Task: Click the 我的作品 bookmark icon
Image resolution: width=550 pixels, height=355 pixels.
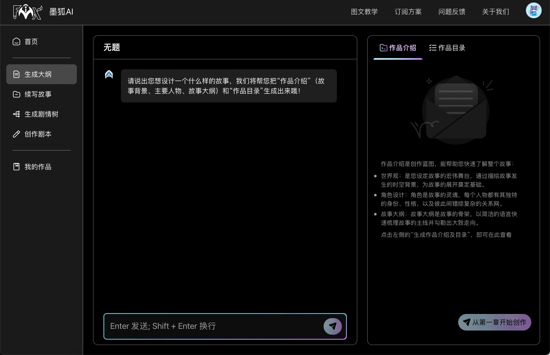Action: coord(17,167)
